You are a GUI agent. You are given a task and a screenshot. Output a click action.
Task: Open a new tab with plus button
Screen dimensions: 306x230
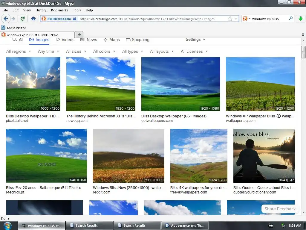click(x=79, y=35)
